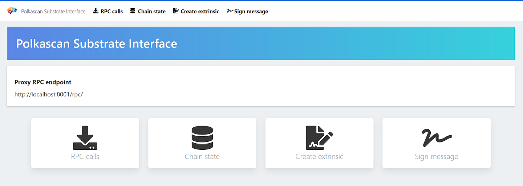Open the RPC calls card label
This screenshot has height=186, width=523.
85,157
